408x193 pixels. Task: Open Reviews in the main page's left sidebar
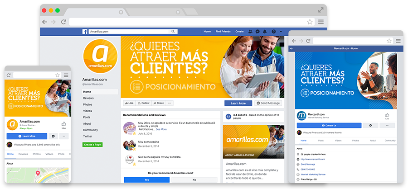(88, 98)
